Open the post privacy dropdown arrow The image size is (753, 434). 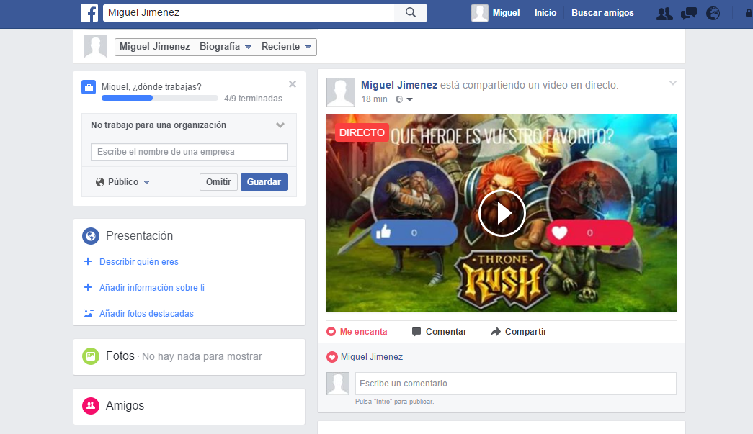click(x=409, y=100)
